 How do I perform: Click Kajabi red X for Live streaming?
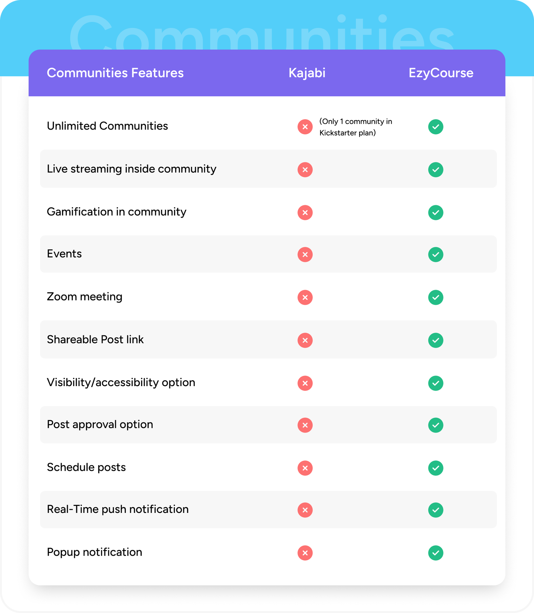click(x=305, y=170)
